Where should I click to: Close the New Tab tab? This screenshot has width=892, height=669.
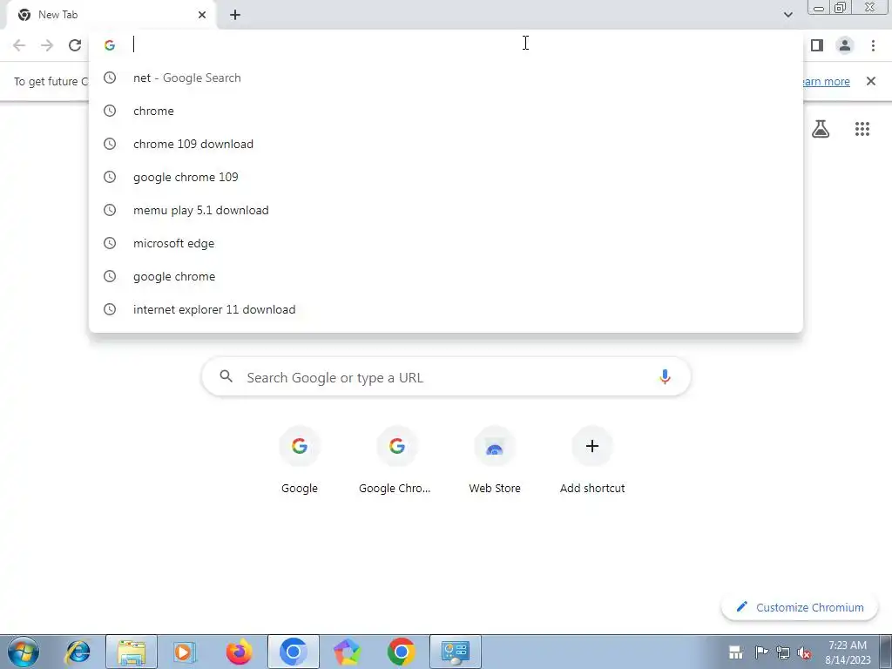pos(202,15)
